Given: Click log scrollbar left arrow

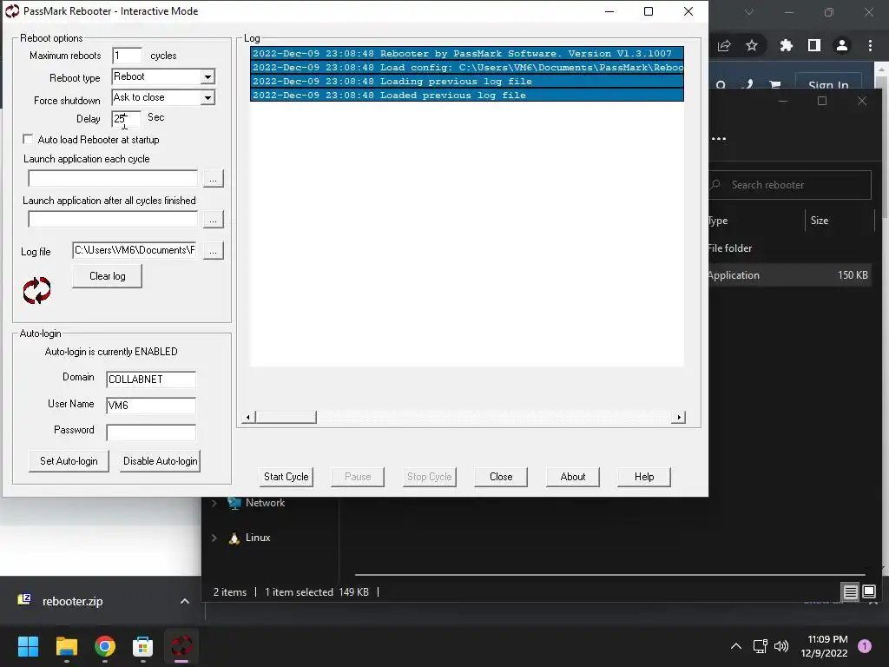Looking at the screenshot, I should [x=247, y=418].
